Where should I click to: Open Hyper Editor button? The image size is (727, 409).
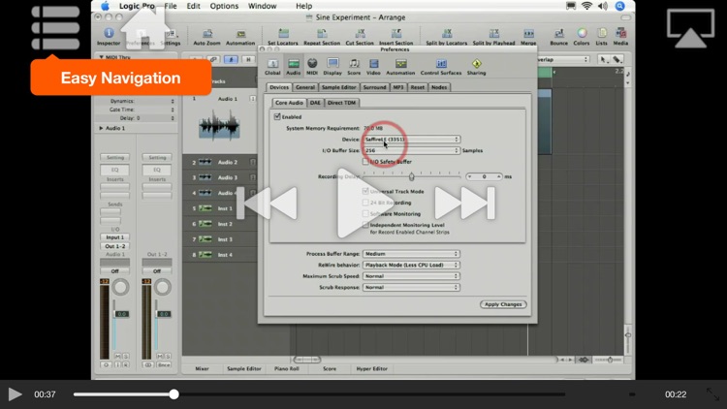click(372, 368)
